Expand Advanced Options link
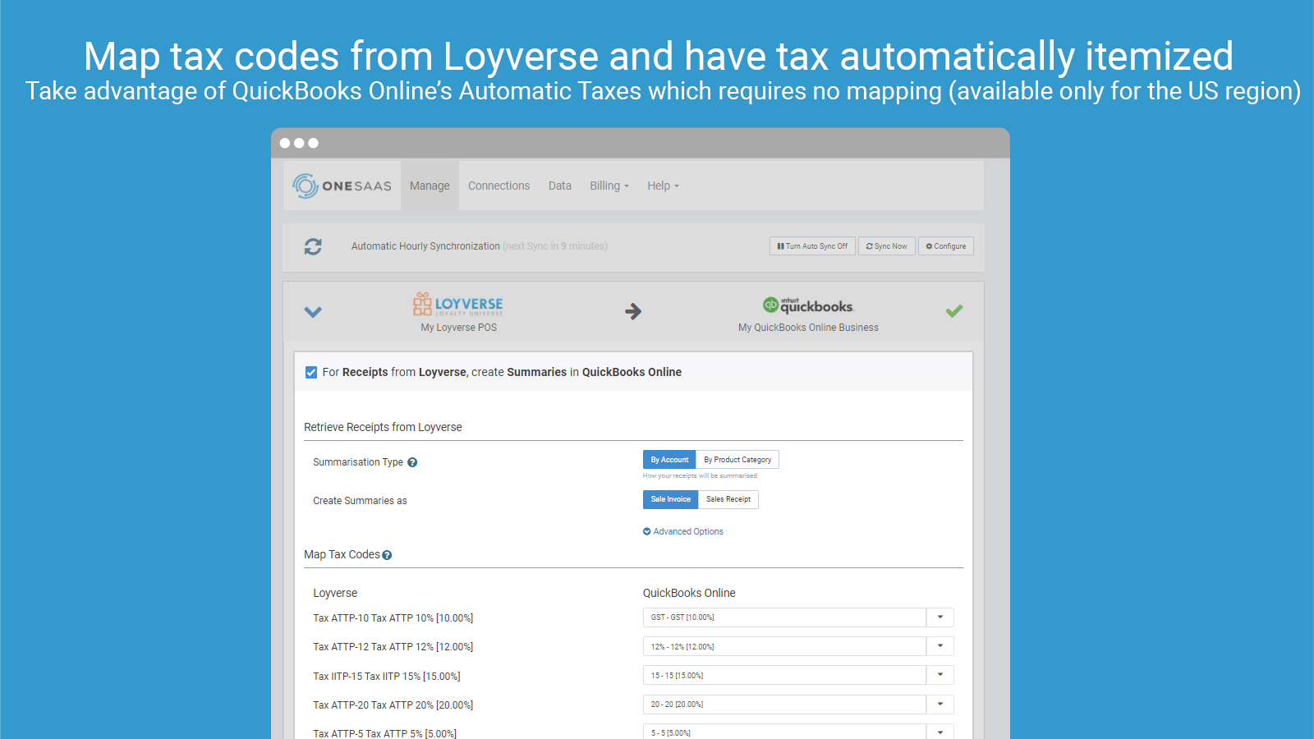1314x739 pixels. click(683, 531)
